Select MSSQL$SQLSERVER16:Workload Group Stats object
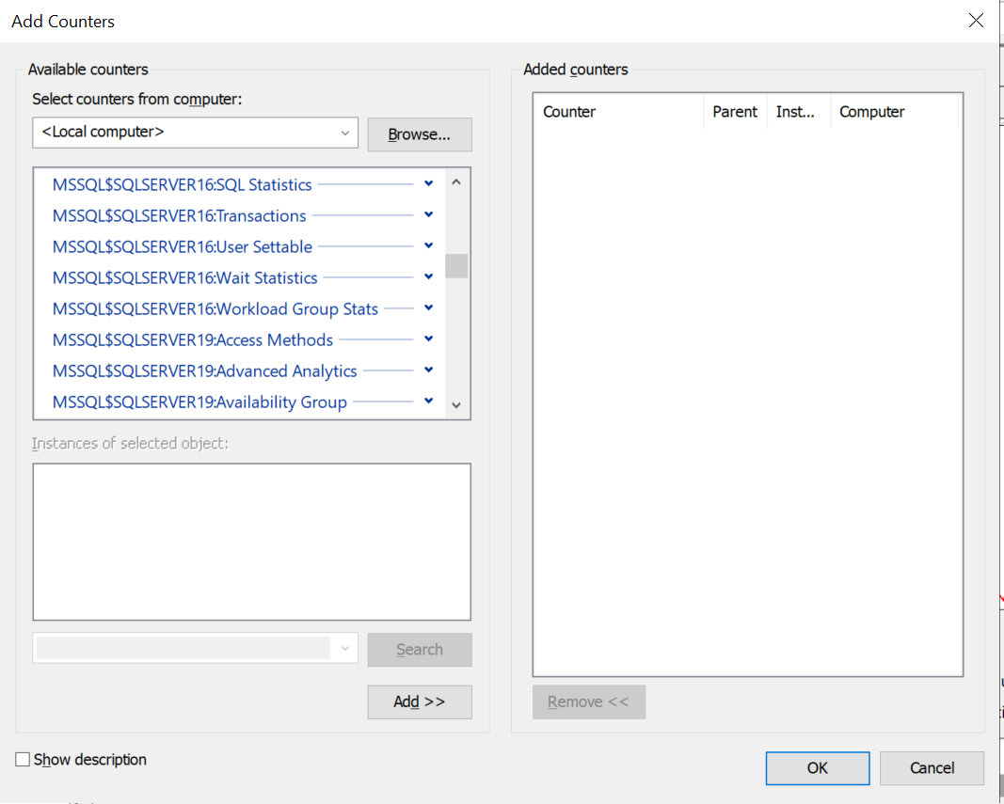This screenshot has height=804, width=1004. pyautogui.click(x=215, y=308)
